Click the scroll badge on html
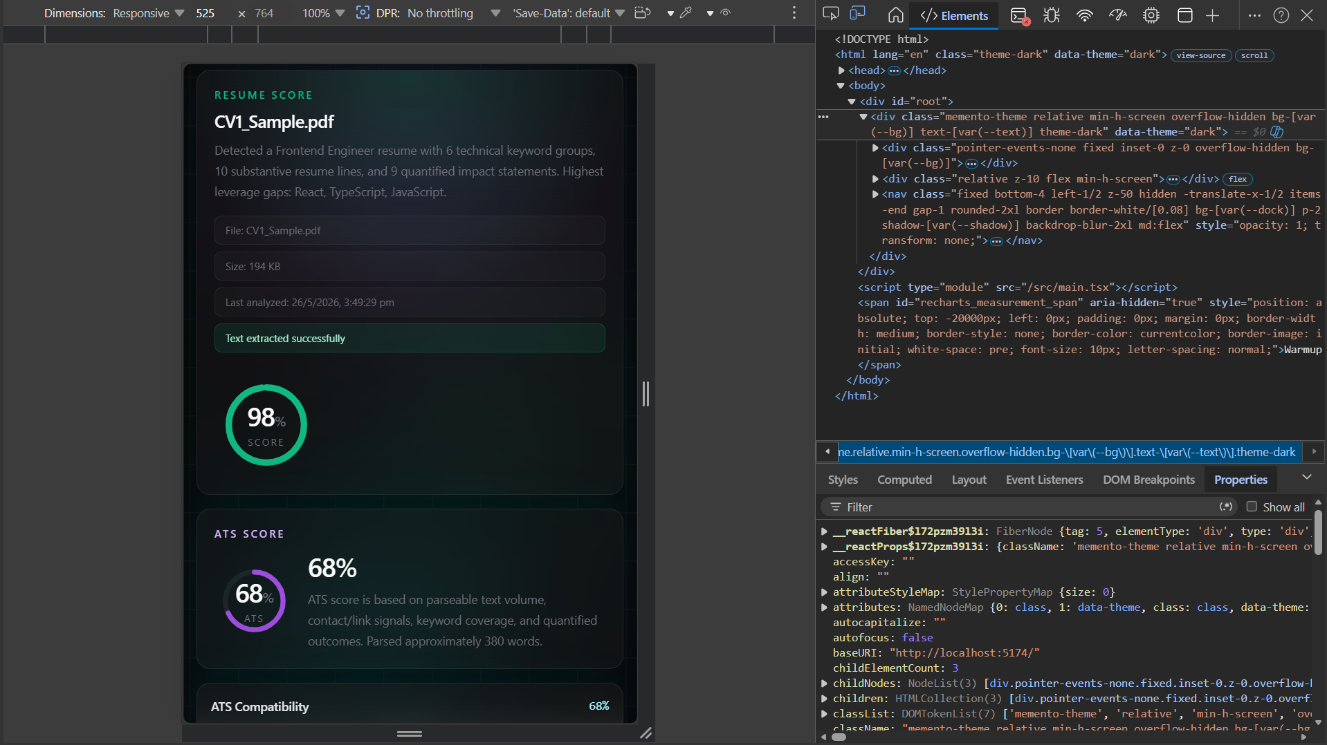This screenshot has width=1327, height=745. pos(1254,55)
